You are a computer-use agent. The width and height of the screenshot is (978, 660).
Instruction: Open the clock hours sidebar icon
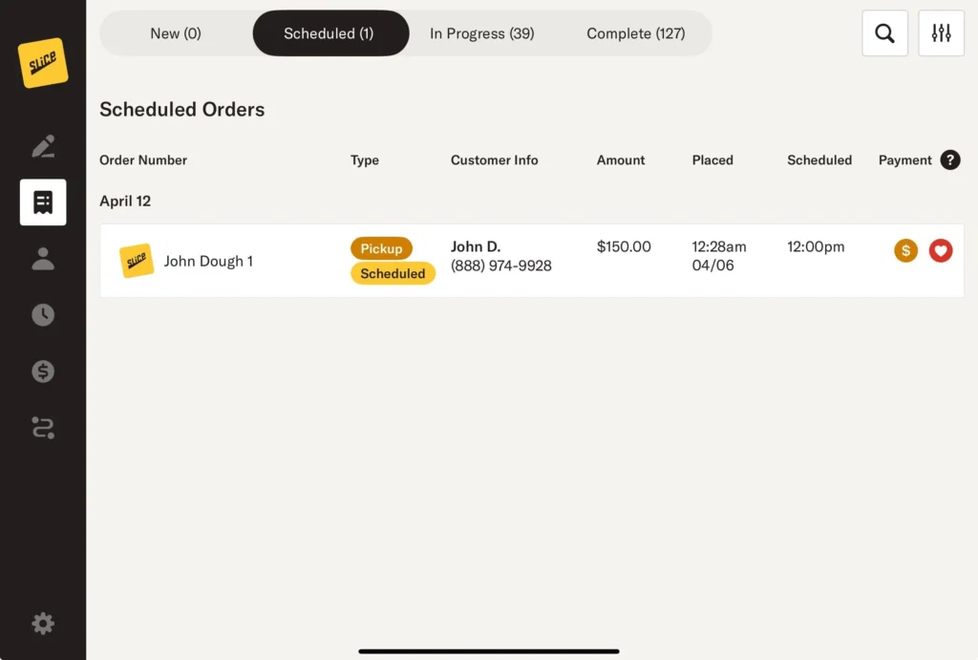click(43, 315)
